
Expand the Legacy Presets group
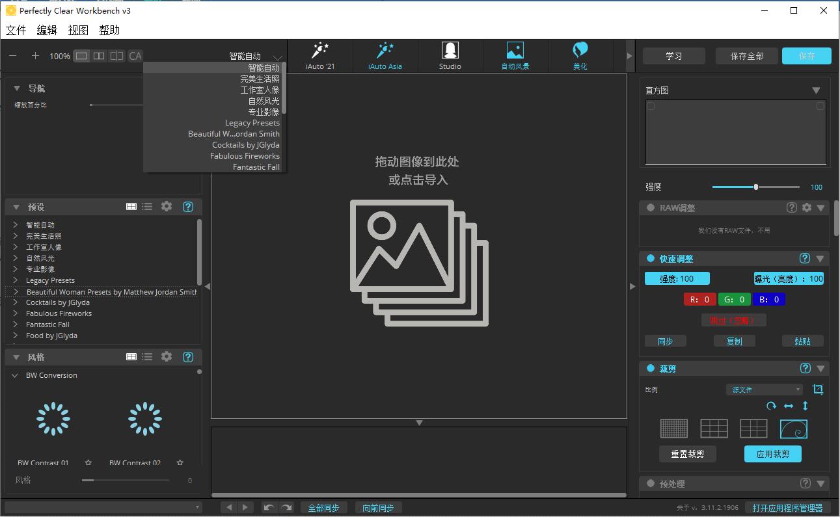tap(16, 280)
